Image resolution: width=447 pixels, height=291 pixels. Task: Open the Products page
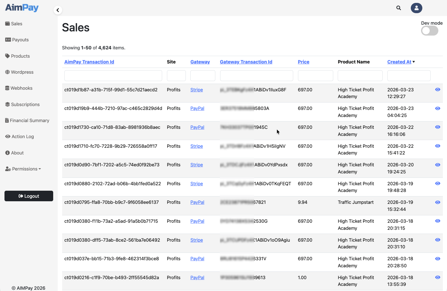click(x=17, y=56)
